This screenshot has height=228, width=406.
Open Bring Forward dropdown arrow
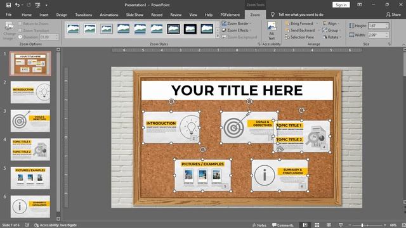[x=317, y=23]
